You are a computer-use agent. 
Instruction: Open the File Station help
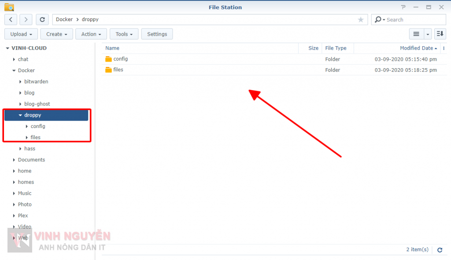click(x=403, y=7)
